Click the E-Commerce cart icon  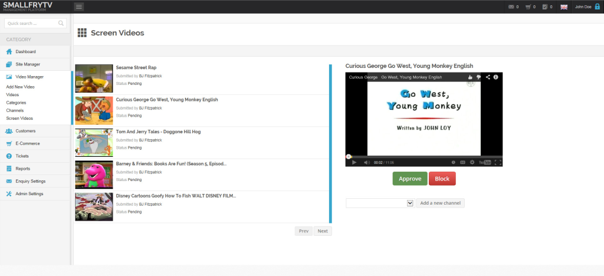9,143
